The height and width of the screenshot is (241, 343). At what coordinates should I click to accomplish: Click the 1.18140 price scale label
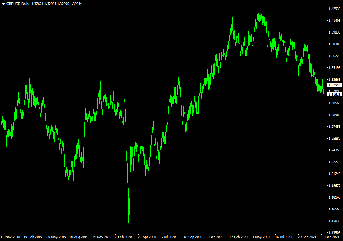point(335,197)
